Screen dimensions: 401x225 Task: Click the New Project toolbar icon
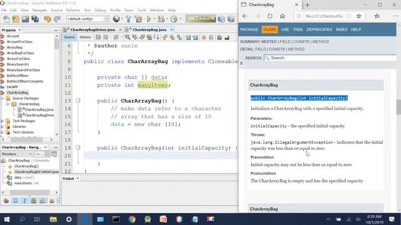pos(15,19)
